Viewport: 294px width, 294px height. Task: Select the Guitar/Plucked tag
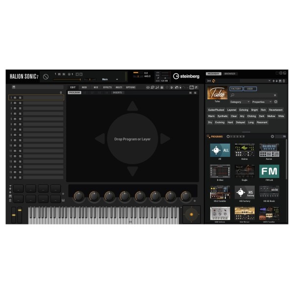tap(216, 110)
